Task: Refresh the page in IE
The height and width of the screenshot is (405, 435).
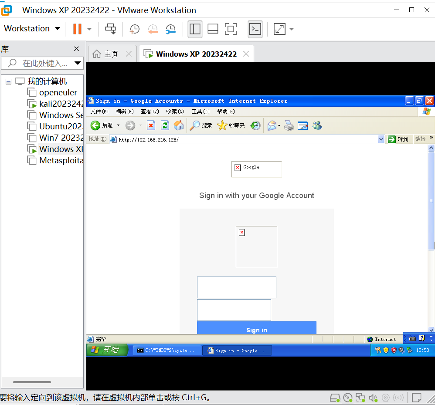Action: tap(165, 125)
